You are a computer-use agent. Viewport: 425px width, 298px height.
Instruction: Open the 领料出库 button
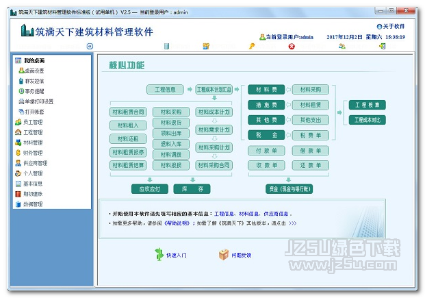pos(171,134)
